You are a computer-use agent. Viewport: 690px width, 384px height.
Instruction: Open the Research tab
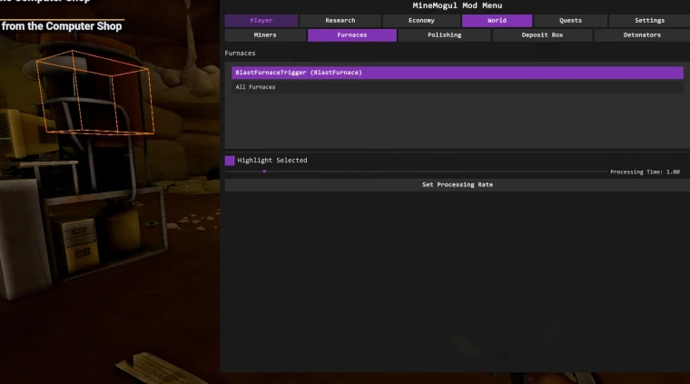tap(340, 21)
